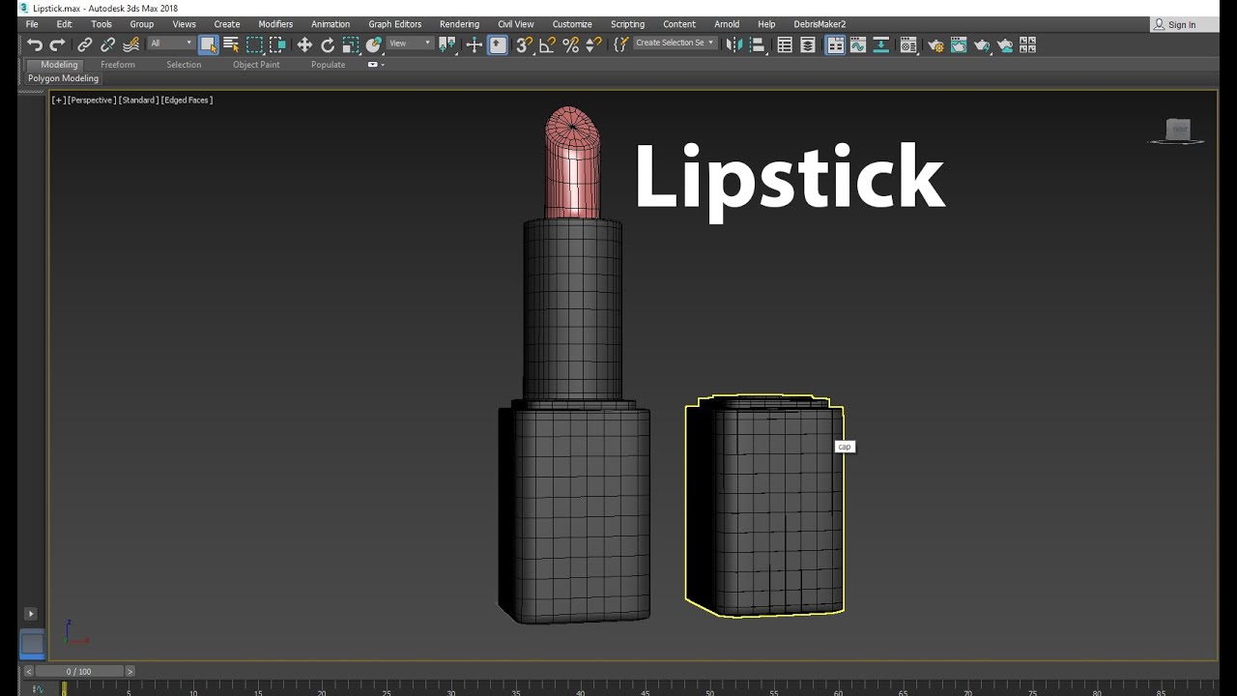Click the Align tool icon
Viewport: 1237px width, 696px height.
pyautogui.click(x=758, y=44)
